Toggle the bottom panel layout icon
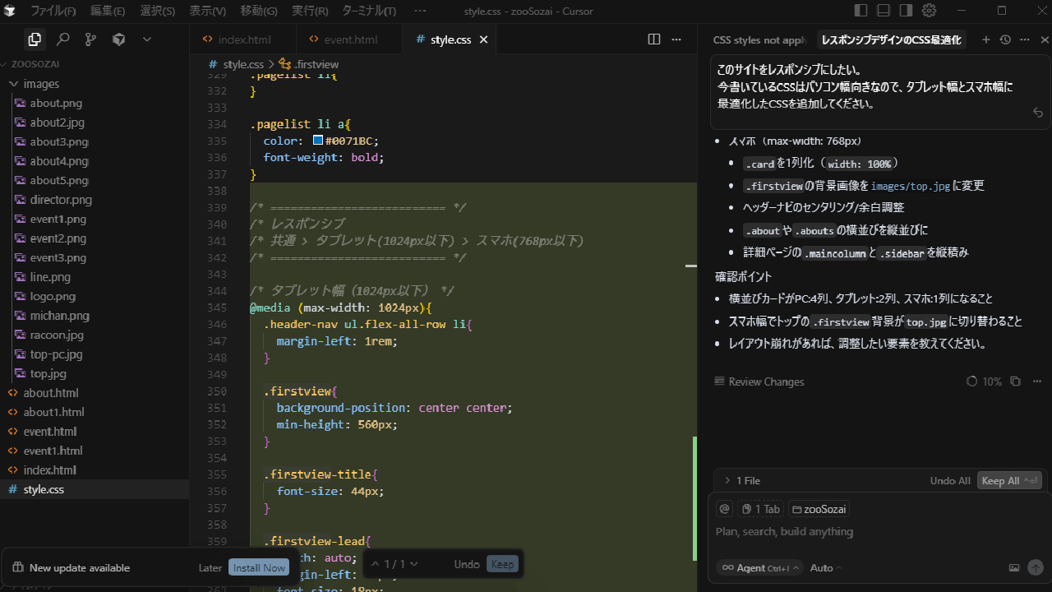Viewport: 1052px width, 592px height. click(884, 11)
